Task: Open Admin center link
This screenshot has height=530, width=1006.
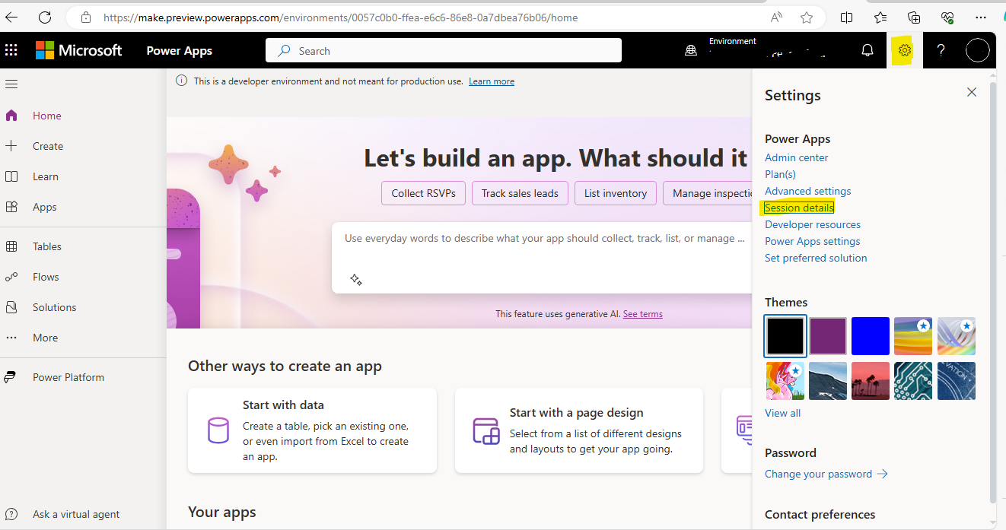Action: (x=796, y=157)
